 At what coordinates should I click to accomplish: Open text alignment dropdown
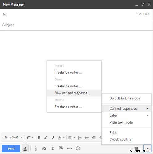[x=72, y=137]
